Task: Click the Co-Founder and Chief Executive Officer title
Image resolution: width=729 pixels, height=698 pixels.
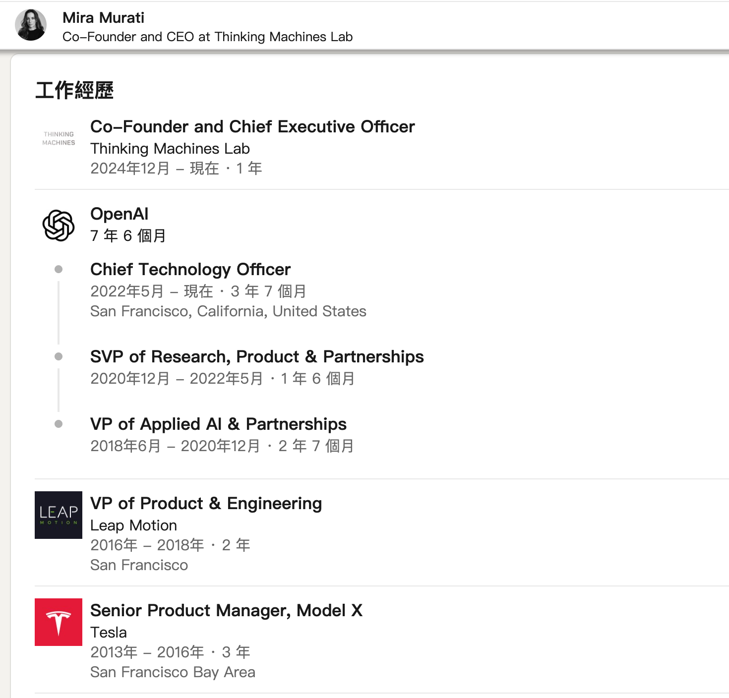Action: (252, 127)
